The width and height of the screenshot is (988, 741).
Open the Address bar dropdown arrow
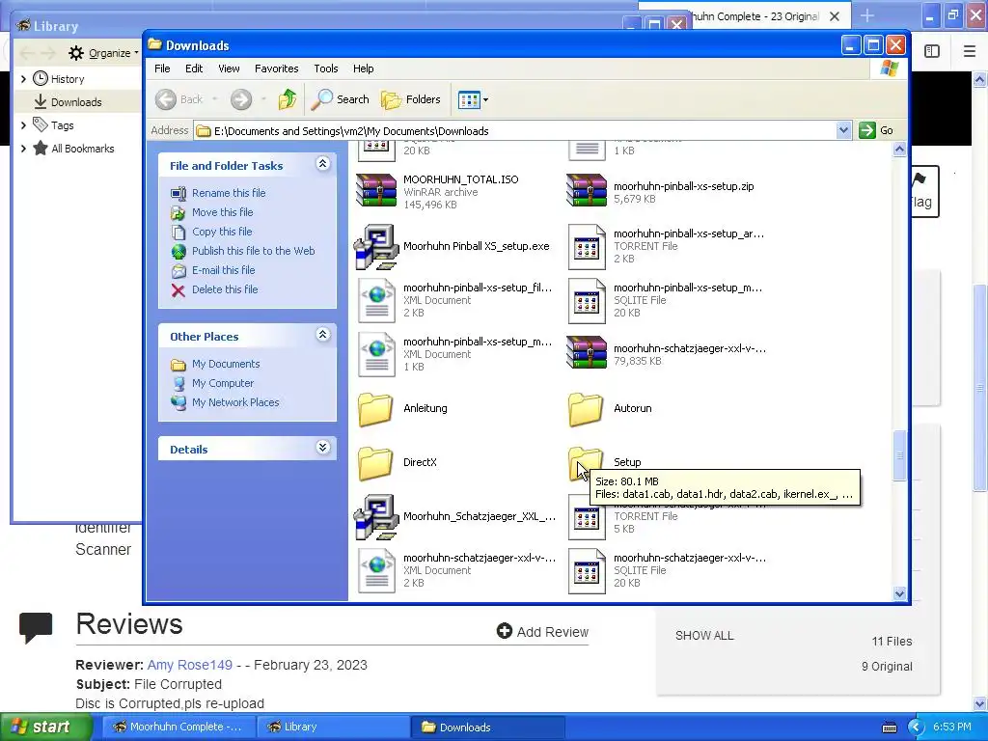(843, 130)
